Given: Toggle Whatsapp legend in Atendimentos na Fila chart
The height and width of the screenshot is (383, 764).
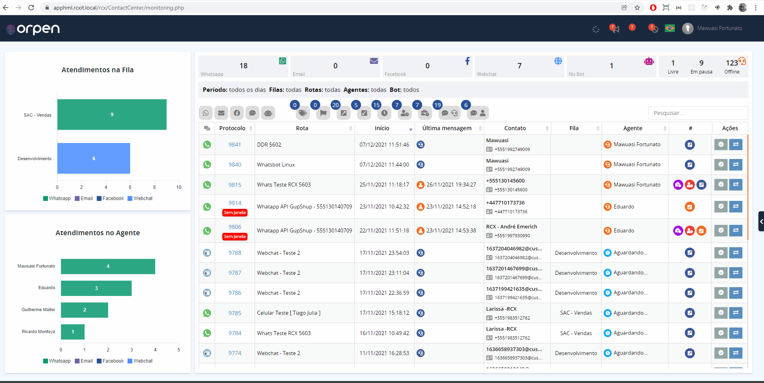Looking at the screenshot, I should (57, 198).
